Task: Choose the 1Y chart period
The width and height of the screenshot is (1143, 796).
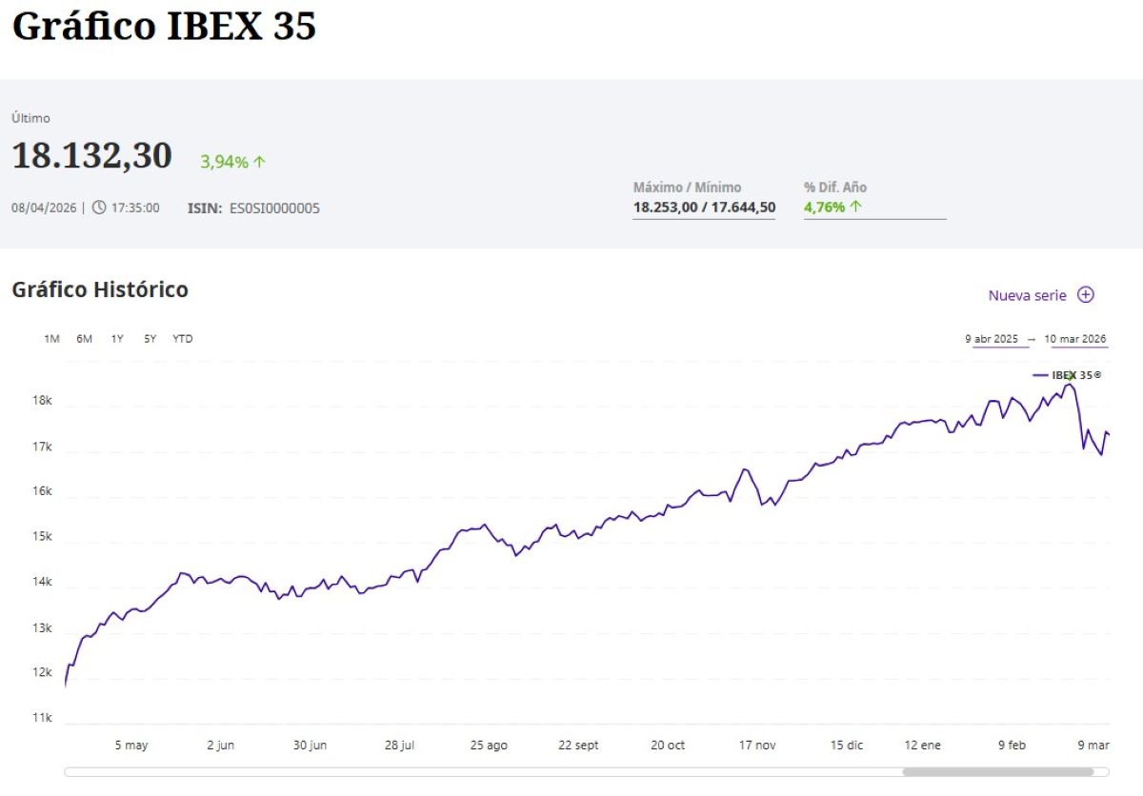Action: pos(117,339)
